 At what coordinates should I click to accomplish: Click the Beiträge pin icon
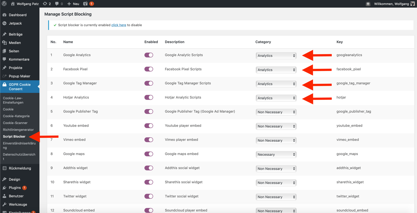pyautogui.click(x=5, y=34)
